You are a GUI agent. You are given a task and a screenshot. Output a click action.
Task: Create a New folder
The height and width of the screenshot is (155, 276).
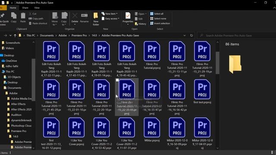pos(96,19)
